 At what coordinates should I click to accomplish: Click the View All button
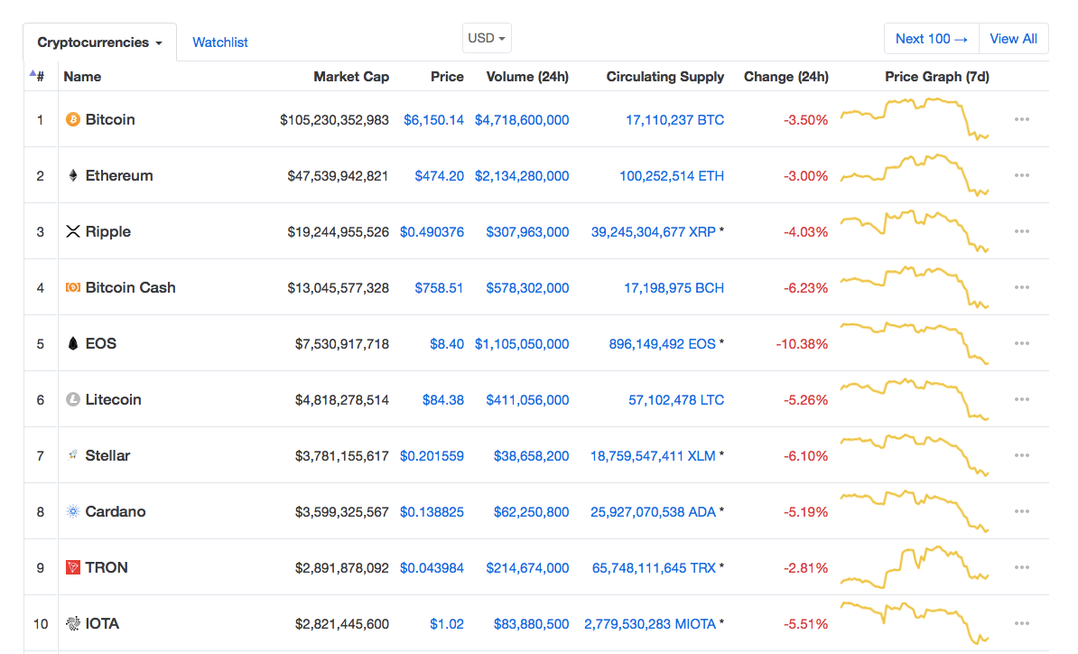pos(1013,39)
